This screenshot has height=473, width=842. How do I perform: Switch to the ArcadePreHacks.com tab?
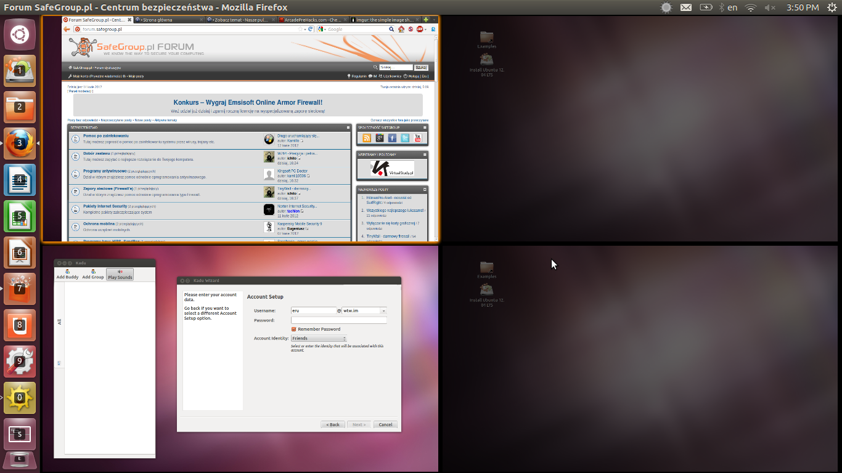[312, 20]
